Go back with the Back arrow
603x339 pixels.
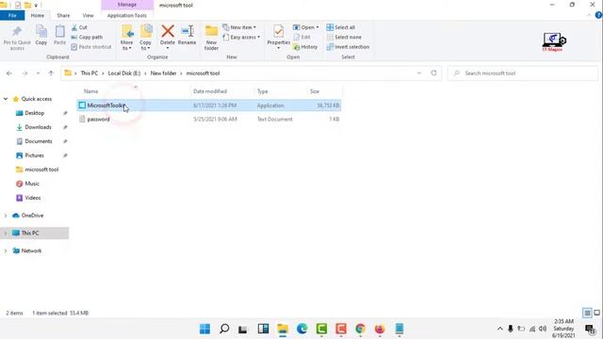point(9,73)
